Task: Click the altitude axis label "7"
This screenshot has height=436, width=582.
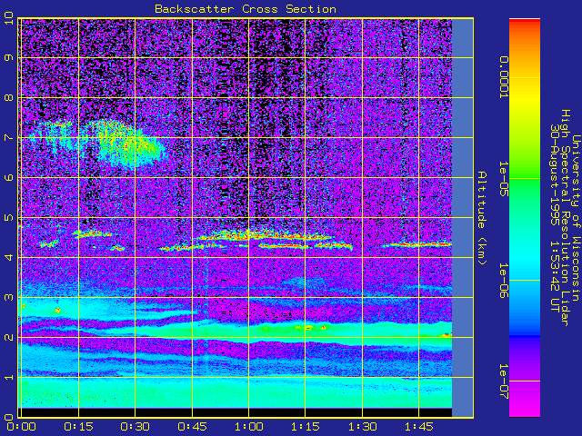Action: (x=9, y=137)
